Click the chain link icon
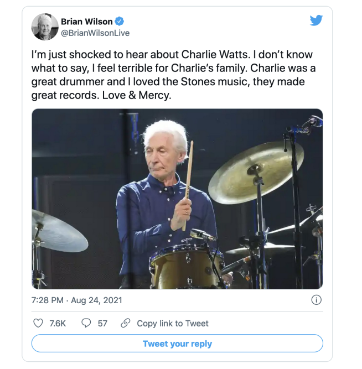362x369 pixels. coord(126,323)
